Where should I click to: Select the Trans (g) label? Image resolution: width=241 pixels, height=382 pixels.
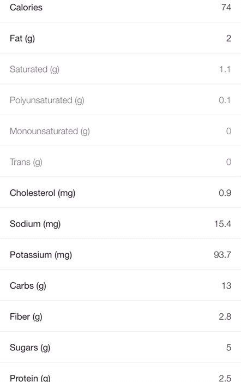(x=26, y=162)
